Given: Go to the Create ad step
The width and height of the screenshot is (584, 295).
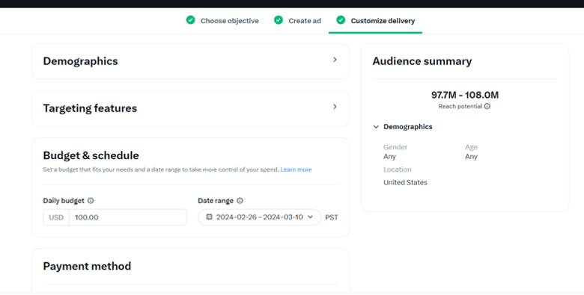Looking at the screenshot, I should [x=304, y=21].
